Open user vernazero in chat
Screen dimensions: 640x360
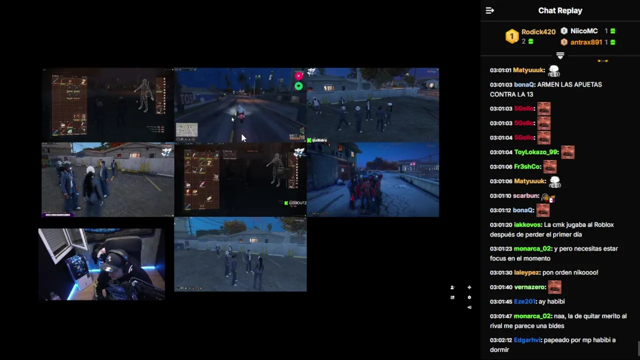(530, 287)
